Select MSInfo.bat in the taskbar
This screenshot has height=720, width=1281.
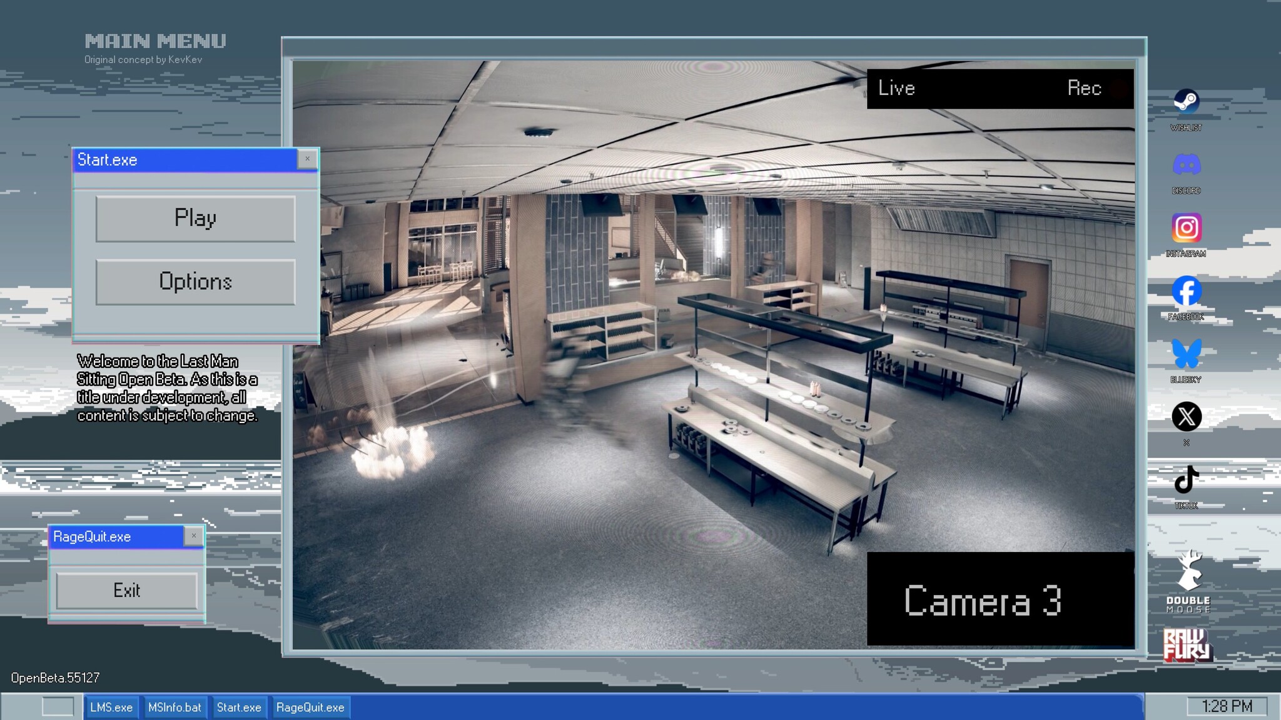[x=175, y=707]
